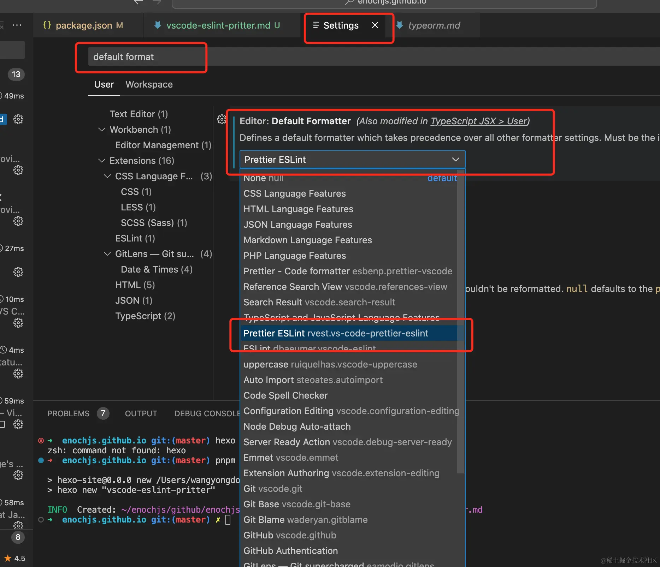Image resolution: width=660 pixels, height=567 pixels.
Task: Select TypeScript (2) settings category
Action: pyautogui.click(x=145, y=316)
